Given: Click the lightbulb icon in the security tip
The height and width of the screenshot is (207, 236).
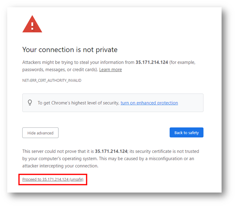Looking at the screenshot, I should tap(30, 103).
